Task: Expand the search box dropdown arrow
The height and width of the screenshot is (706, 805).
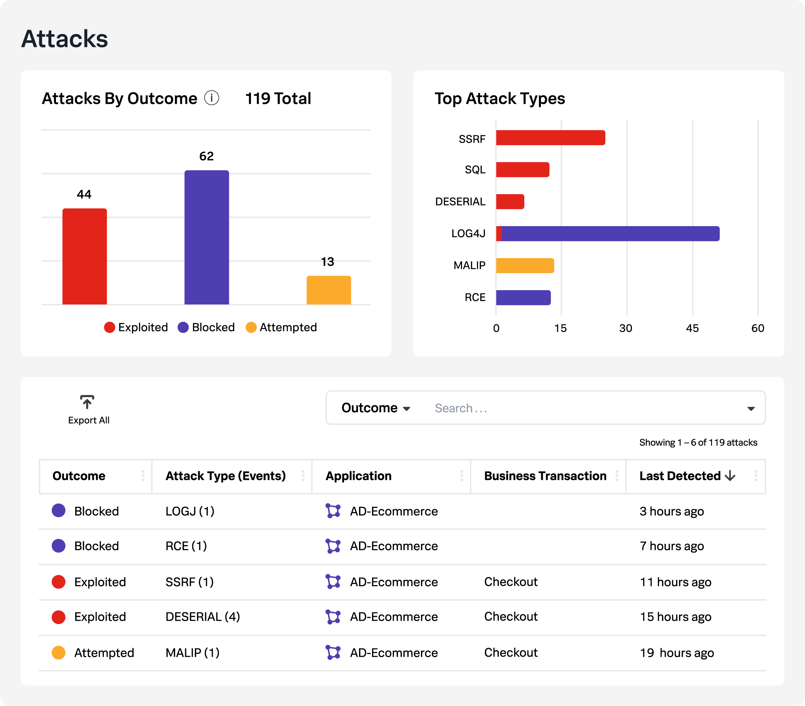Action: [x=751, y=409]
